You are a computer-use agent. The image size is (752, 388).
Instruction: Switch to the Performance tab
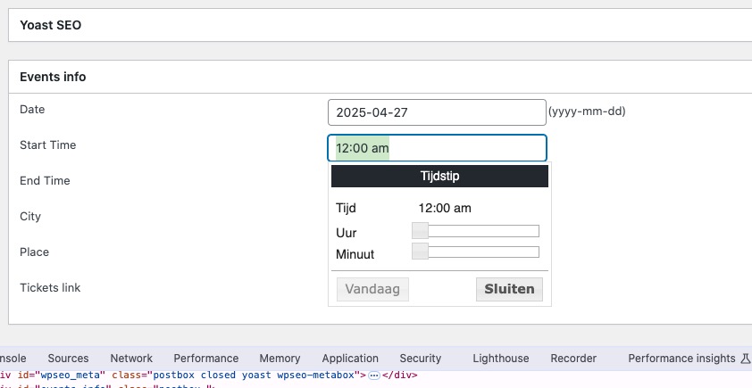pyautogui.click(x=205, y=359)
